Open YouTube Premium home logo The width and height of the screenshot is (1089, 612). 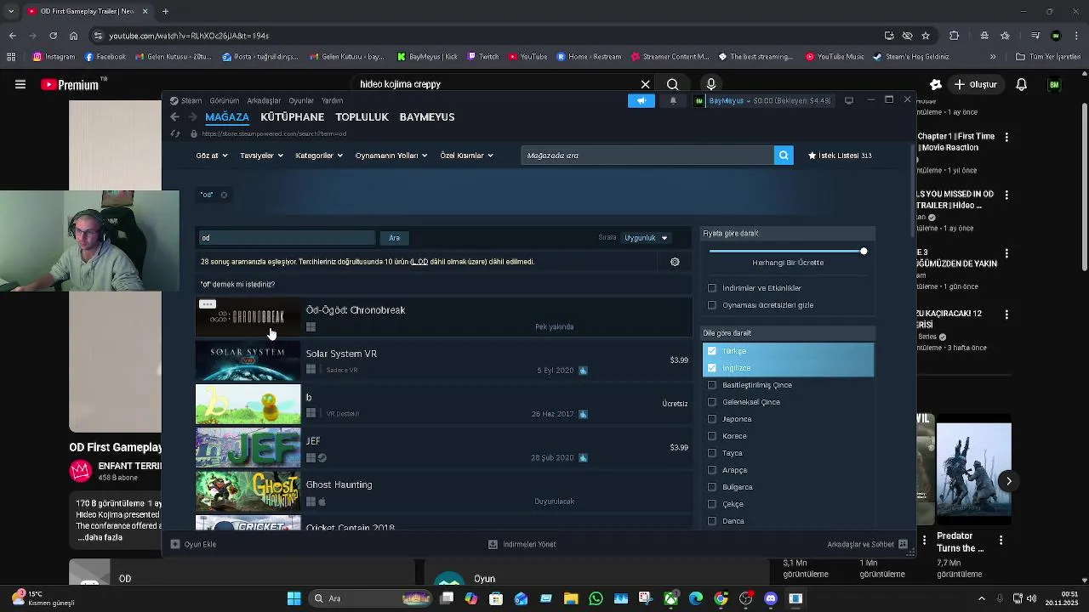coord(75,84)
